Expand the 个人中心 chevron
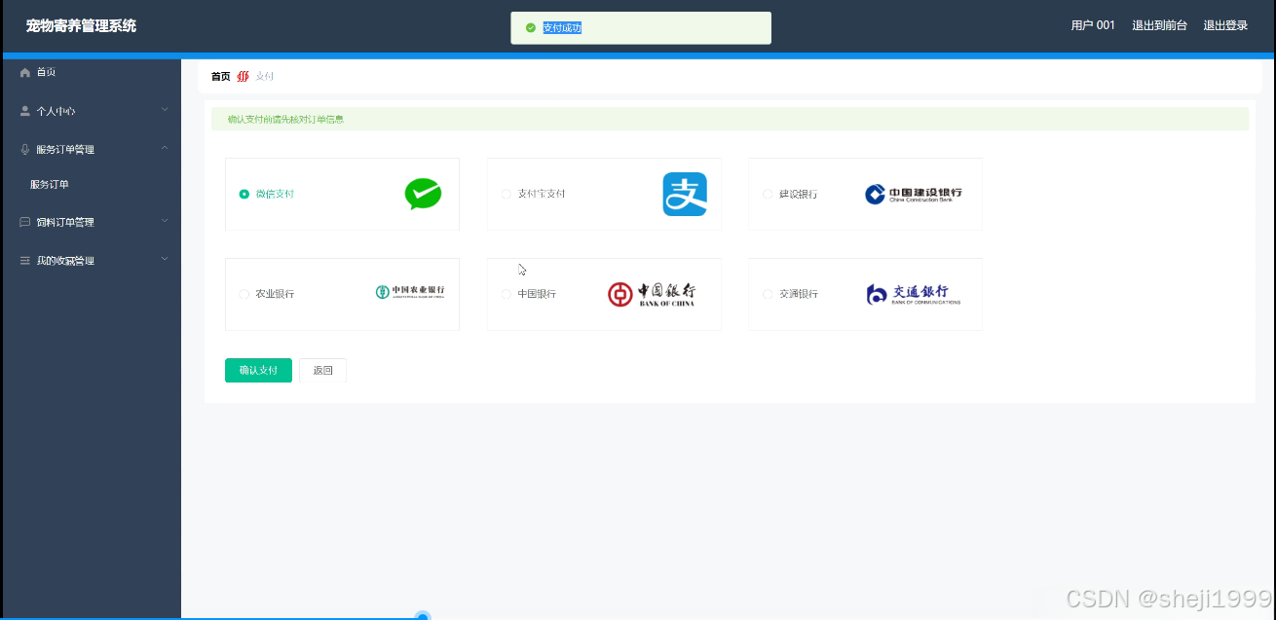The height and width of the screenshot is (620, 1276). coord(165,110)
